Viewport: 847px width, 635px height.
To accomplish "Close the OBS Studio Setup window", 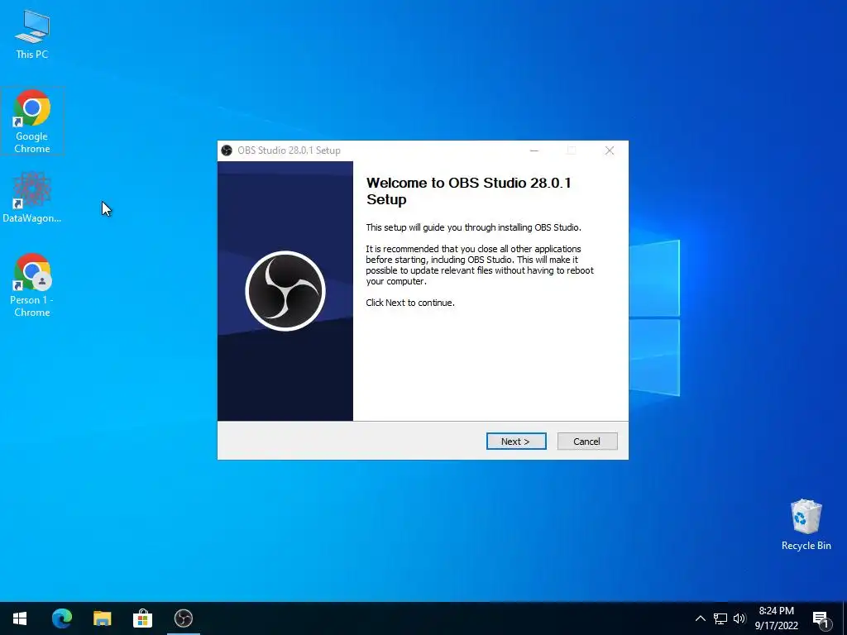I will [610, 150].
